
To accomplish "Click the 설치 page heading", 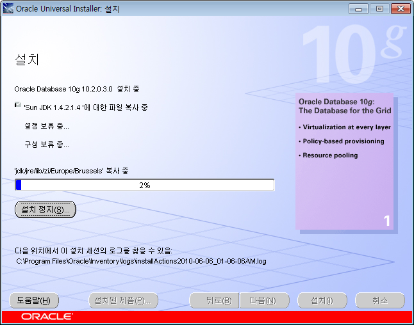I will 27,59.
